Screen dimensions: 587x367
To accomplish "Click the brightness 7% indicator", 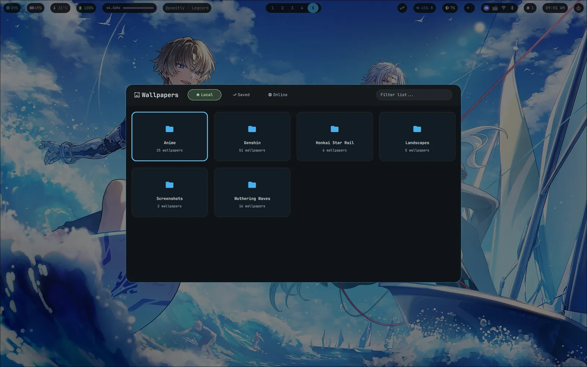I will click(x=450, y=8).
